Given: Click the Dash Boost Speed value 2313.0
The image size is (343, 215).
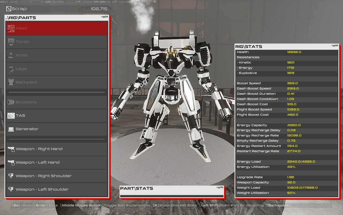Looking at the screenshot, I should click(293, 88).
